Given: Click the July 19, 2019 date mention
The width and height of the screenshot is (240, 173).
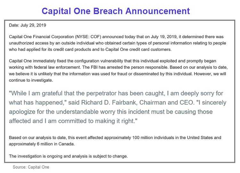Looking at the screenshot, I should coord(164,37).
